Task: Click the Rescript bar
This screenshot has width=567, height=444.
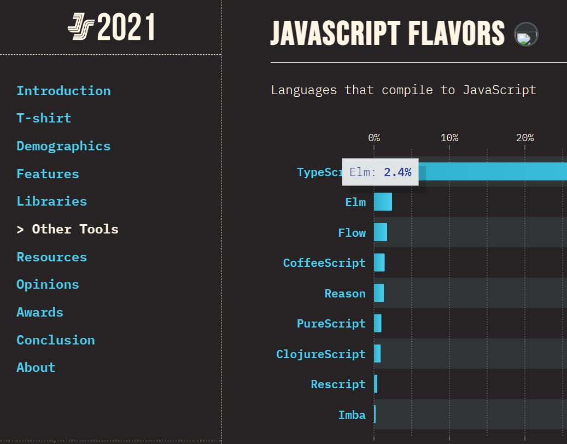Action: pyautogui.click(x=376, y=384)
